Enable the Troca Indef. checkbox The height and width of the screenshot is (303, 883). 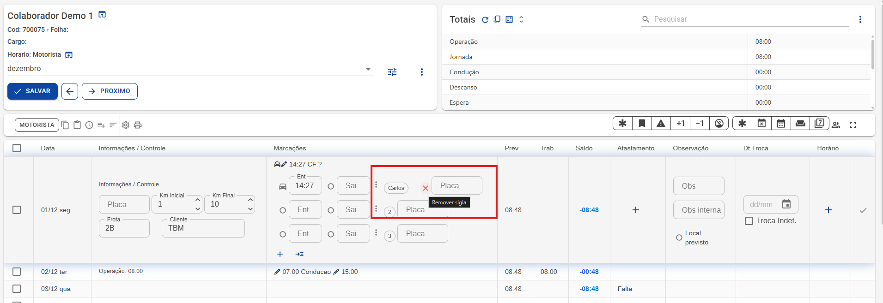pyautogui.click(x=749, y=221)
